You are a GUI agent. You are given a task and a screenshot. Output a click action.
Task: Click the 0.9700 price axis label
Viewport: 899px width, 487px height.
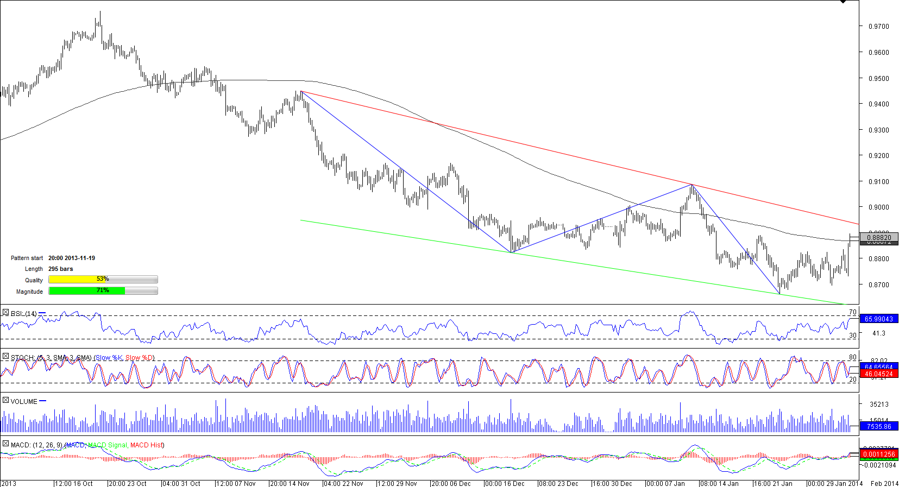click(x=878, y=26)
